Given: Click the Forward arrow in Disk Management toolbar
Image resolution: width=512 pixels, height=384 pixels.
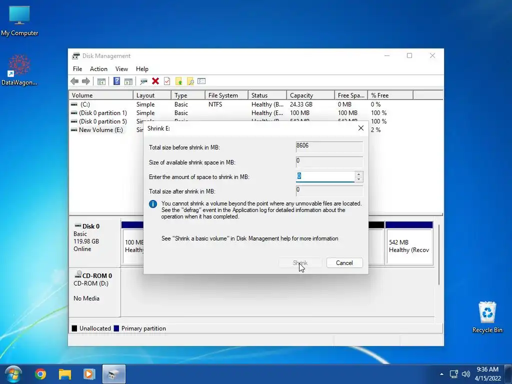Looking at the screenshot, I should tap(86, 81).
